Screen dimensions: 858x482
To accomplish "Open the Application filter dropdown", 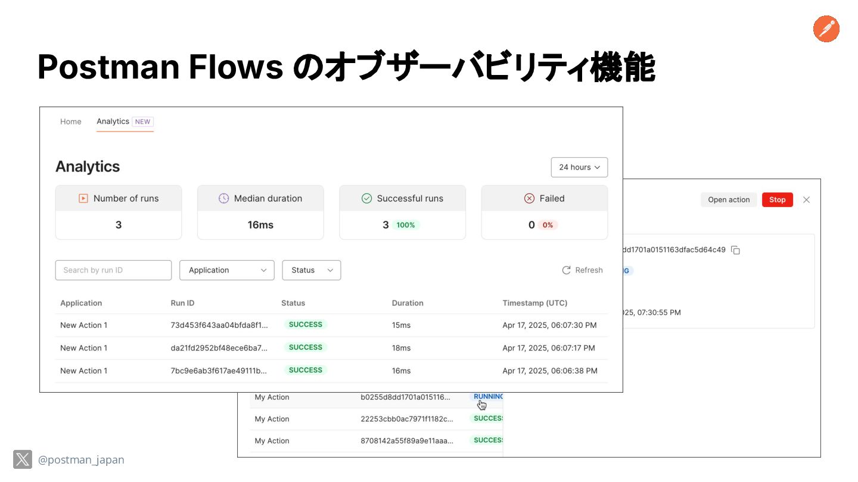I will click(227, 270).
